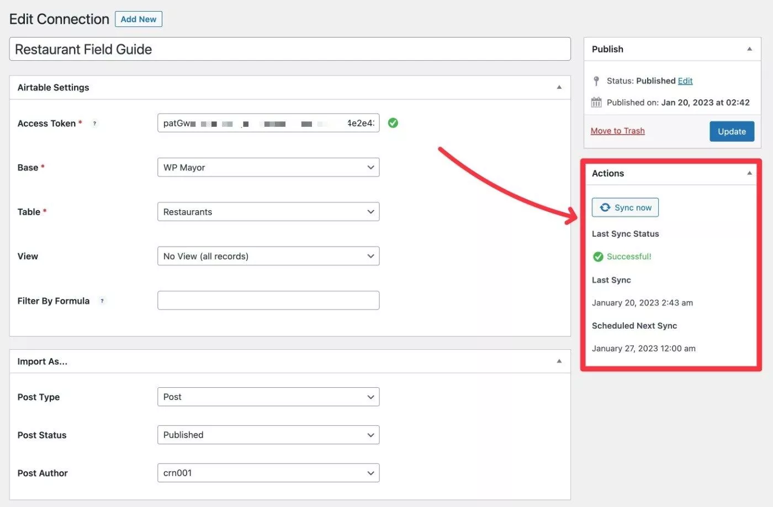Open the View dropdown
The image size is (773, 507).
(268, 256)
